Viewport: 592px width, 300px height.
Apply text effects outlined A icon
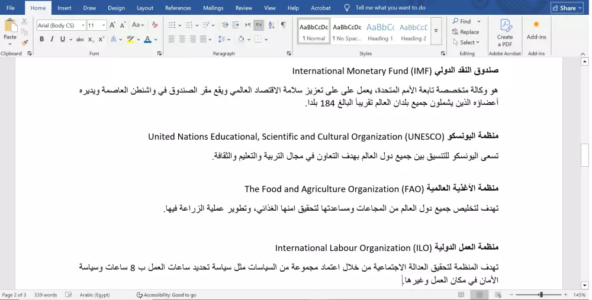point(113,39)
